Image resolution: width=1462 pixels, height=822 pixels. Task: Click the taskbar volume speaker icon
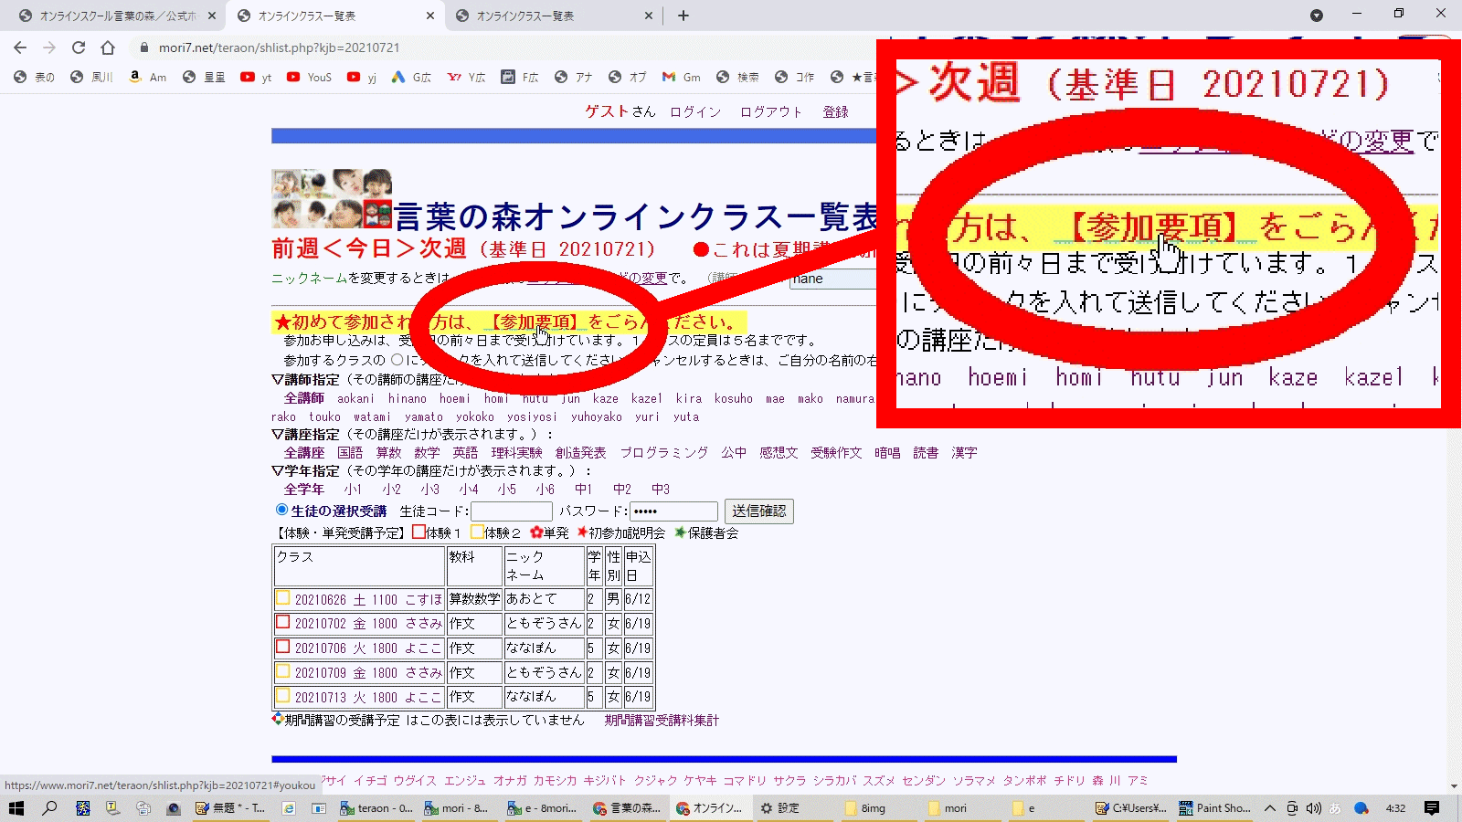point(1313,808)
